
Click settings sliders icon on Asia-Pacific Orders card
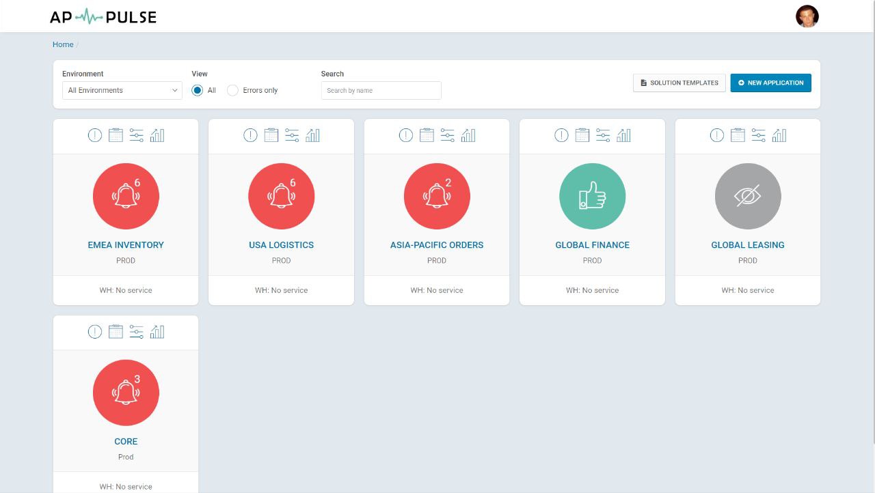click(x=447, y=135)
